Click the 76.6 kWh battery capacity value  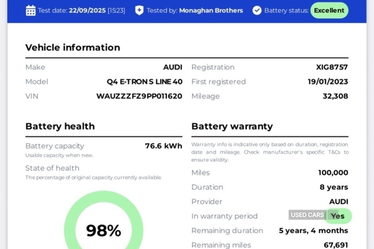coord(163,146)
